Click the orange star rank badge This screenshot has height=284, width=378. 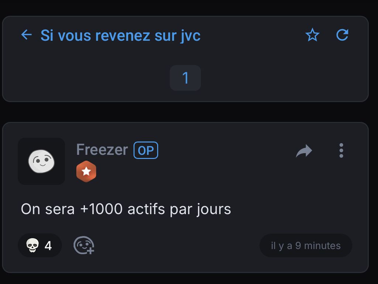click(x=86, y=171)
